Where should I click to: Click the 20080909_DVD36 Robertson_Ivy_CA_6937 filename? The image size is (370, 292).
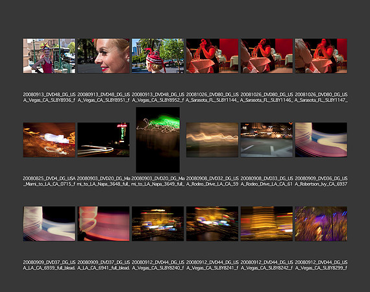coord(321,181)
